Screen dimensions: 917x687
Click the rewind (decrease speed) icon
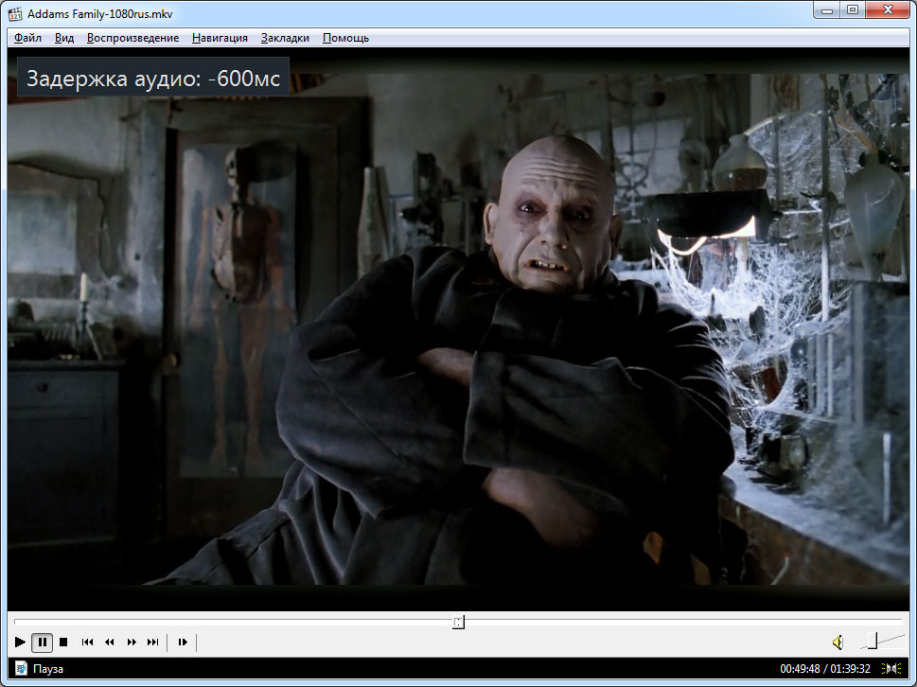pyautogui.click(x=110, y=643)
